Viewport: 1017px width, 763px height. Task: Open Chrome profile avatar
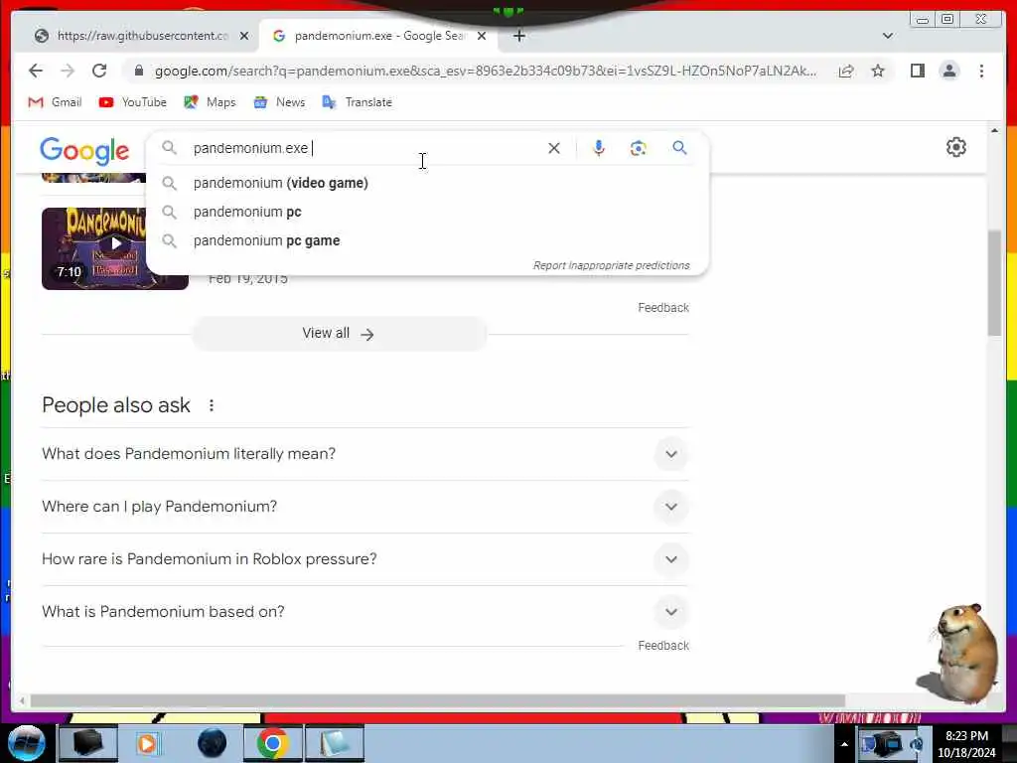click(x=948, y=71)
